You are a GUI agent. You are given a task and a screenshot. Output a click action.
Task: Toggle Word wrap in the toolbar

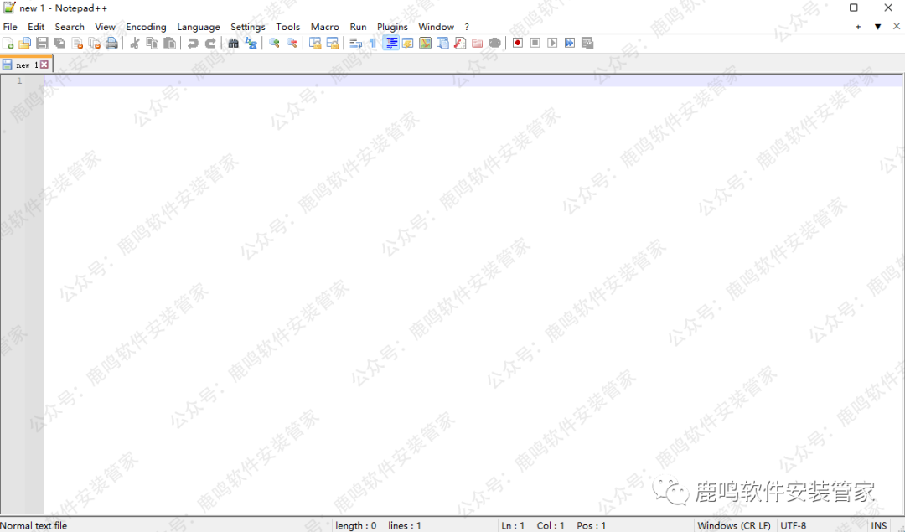355,44
